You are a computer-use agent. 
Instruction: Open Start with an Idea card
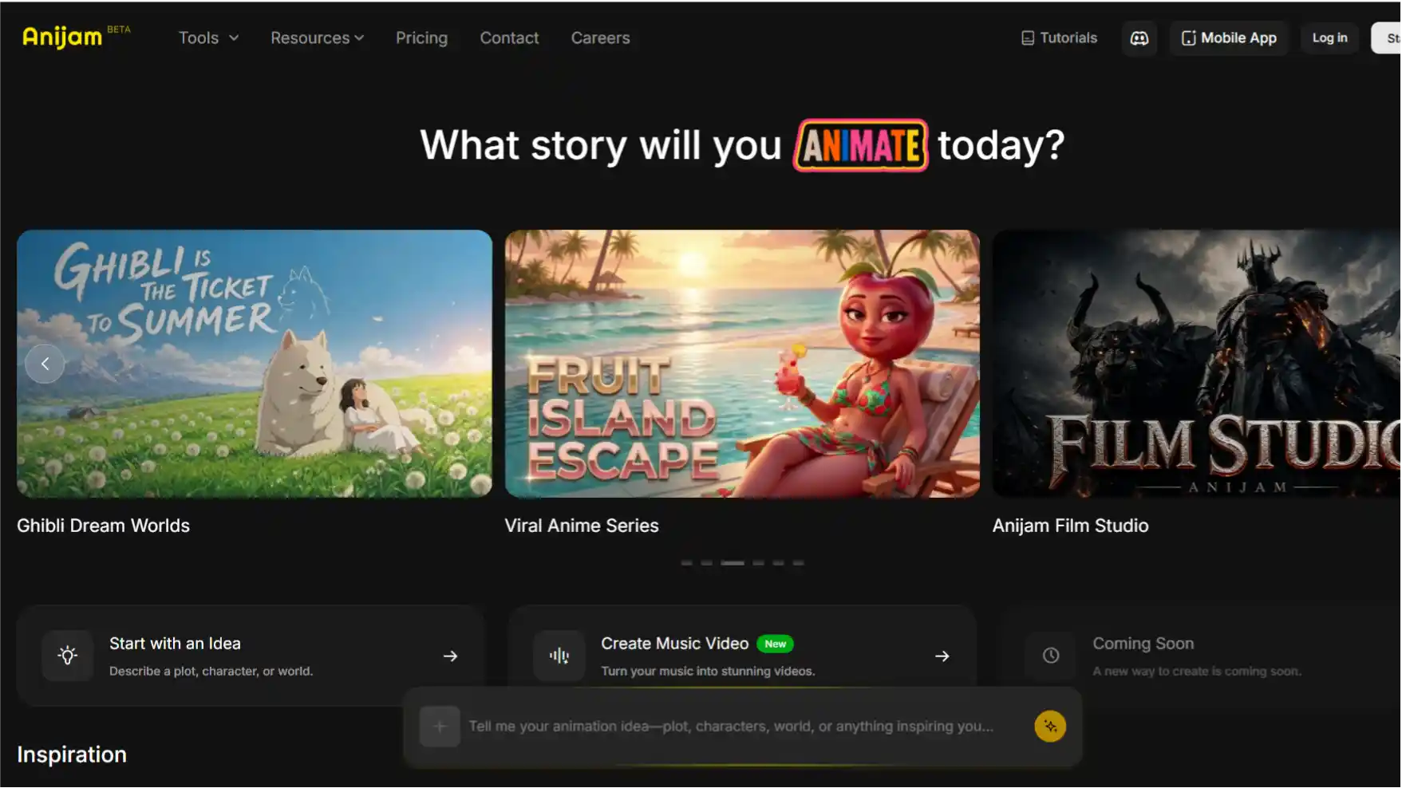251,656
